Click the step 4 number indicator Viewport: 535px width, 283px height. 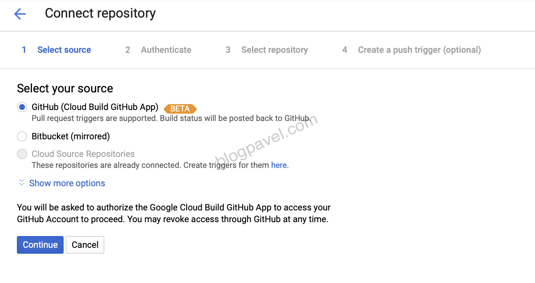[344, 49]
